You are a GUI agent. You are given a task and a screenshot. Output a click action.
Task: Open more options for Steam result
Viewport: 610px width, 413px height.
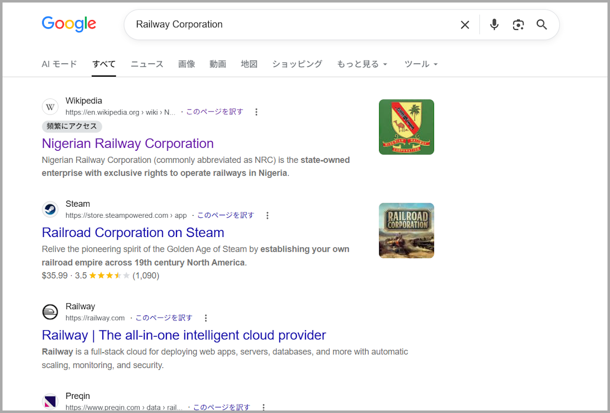(267, 215)
